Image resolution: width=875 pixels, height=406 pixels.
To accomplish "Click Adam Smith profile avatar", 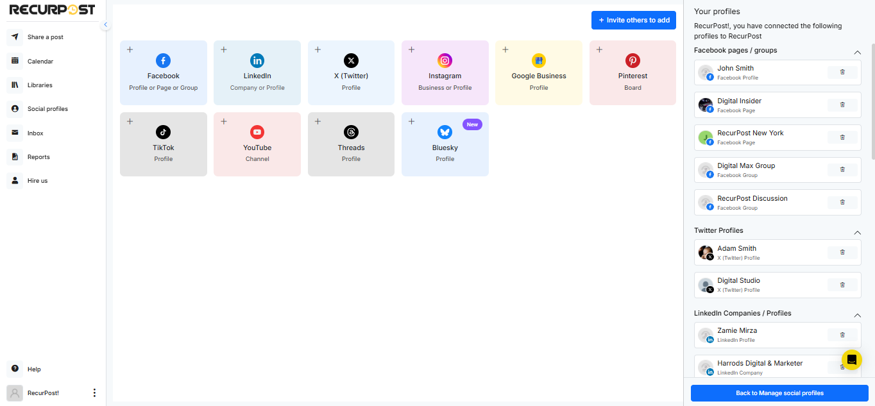I will (x=706, y=253).
